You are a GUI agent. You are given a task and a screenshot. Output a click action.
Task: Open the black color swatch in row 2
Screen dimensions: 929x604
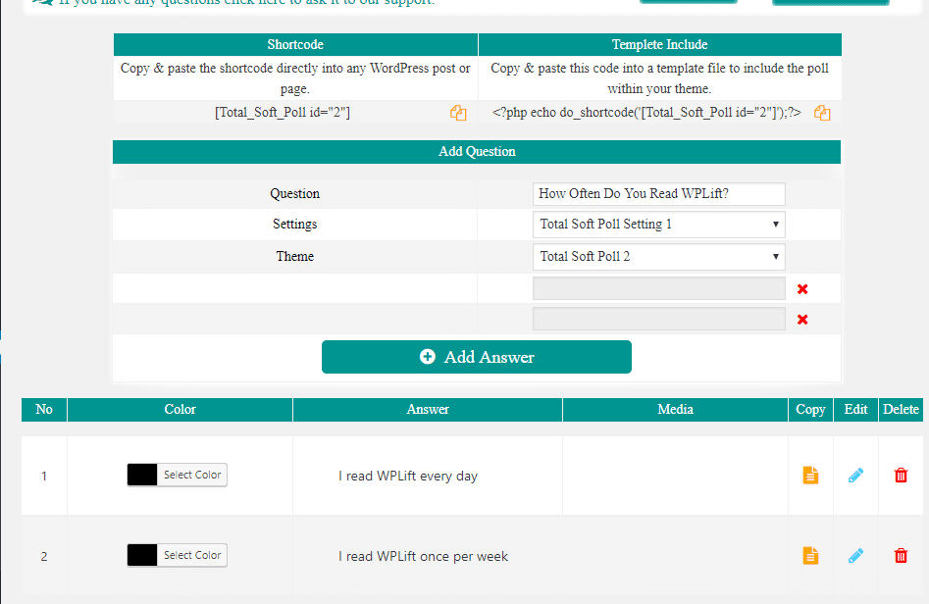click(x=142, y=555)
